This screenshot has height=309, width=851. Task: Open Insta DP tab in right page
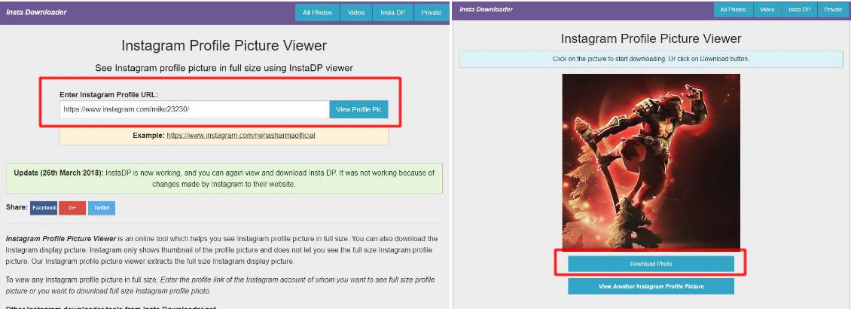point(799,10)
